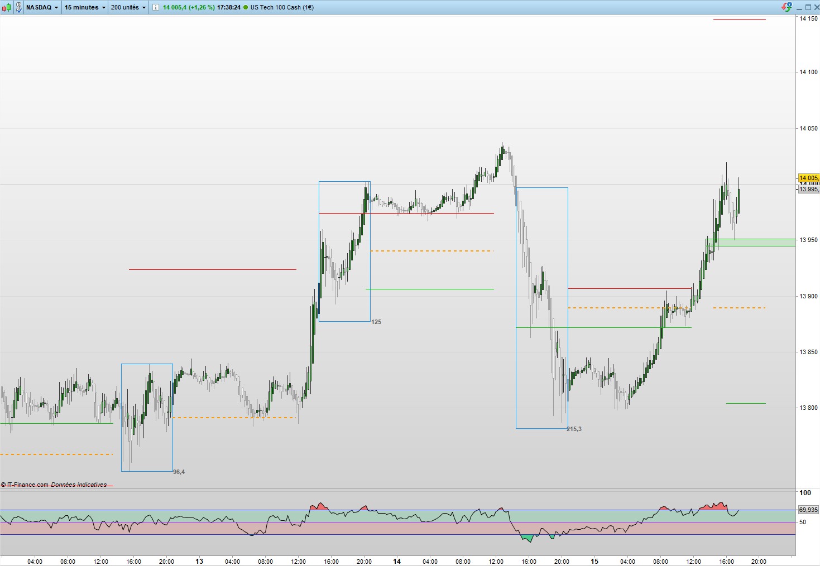Viewport: 820px width, 566px height.
Task: Open the 200 unités dropdown
Action: tap(128, 7)
